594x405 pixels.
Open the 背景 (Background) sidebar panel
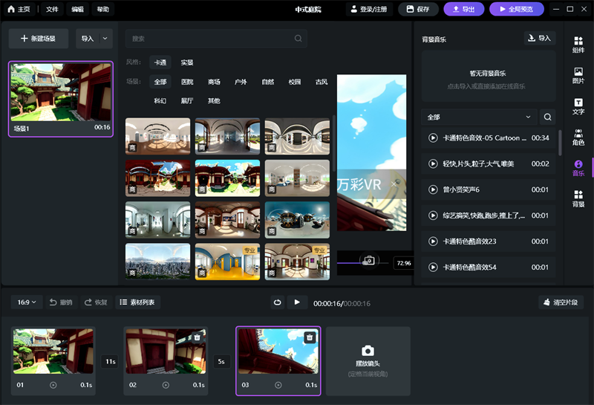coord(578,198)
